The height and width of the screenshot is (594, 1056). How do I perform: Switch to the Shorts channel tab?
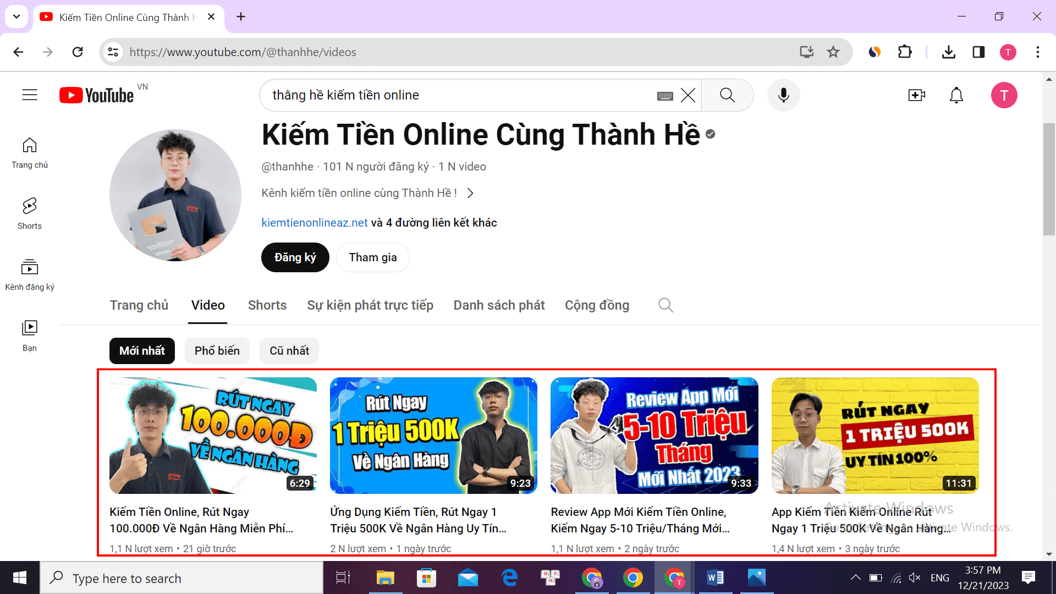click(x=267, y=305)
